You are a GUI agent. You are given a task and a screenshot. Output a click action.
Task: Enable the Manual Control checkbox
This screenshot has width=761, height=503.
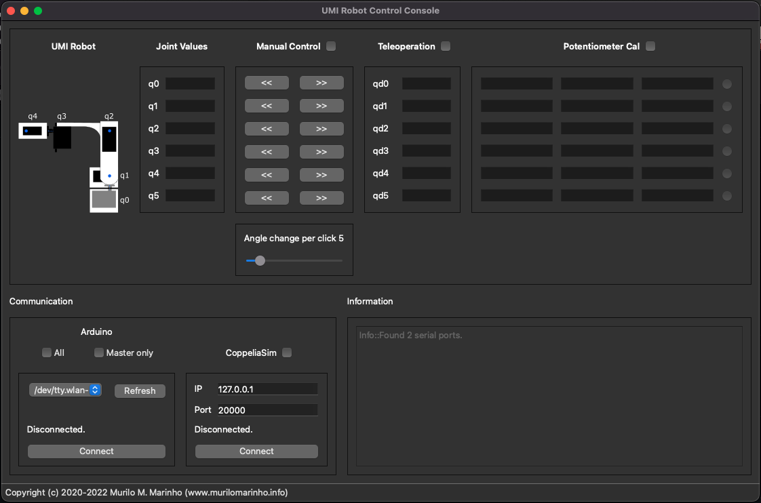coord(331,47)
